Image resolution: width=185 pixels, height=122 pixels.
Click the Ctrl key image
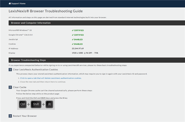(23, 104)
